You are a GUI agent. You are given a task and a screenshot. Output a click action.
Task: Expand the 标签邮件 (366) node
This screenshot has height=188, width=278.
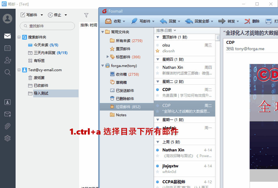(108, 57)
